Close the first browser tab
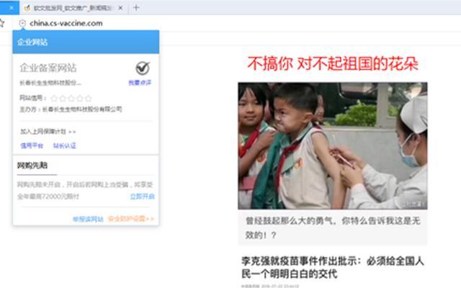Viewport: 461px width, 288px height. point(10,8)
